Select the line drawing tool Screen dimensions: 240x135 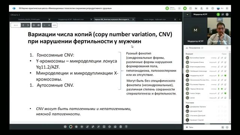(x=98, y=127)
